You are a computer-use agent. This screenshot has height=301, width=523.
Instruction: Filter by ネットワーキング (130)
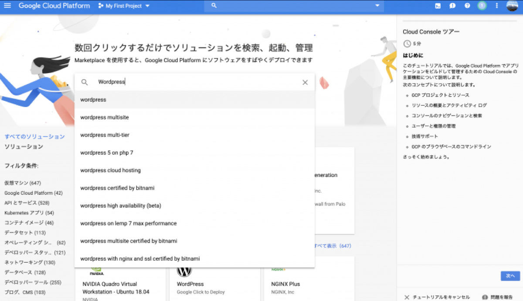pyautogui.click(x=30, y=262)
